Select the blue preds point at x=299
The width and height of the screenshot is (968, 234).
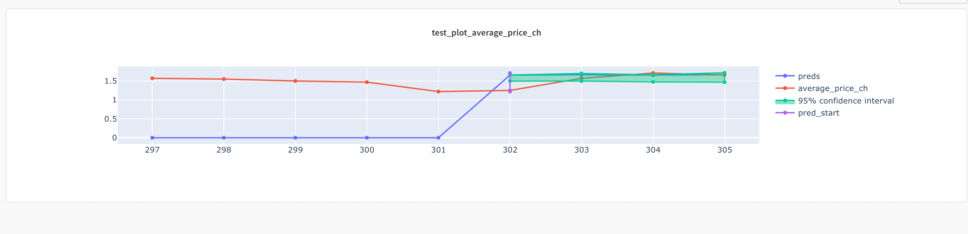click(295, 138)
